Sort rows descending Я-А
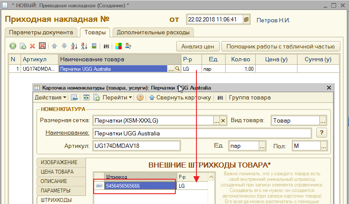The width and height of the screenshot is (349, 204). click(84, 46)
